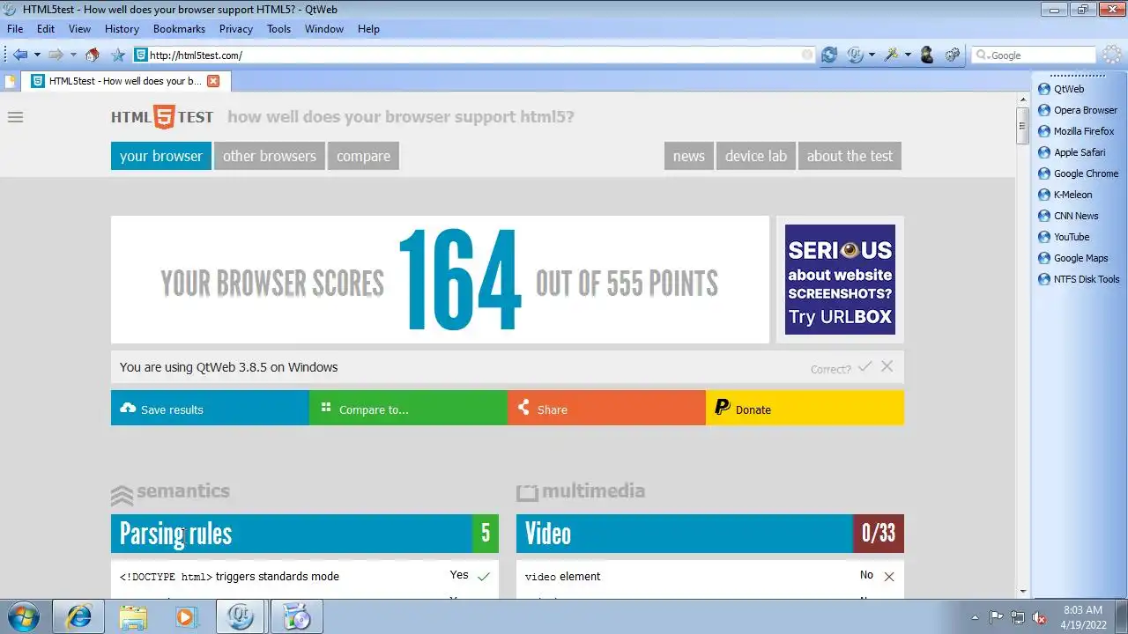Bookmark page with the star icon
1128x634 pixels.
click(118, 55)
